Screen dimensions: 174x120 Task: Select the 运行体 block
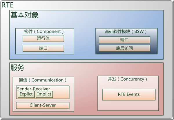click(x=43, y=39)
